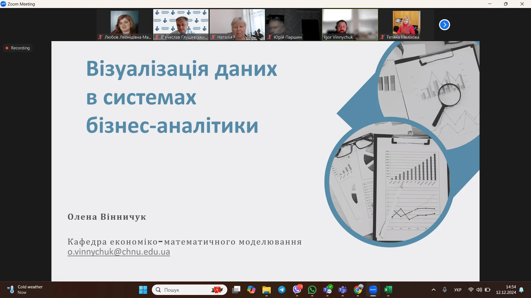
Task: Open Windows Start menu
Action: (143, 290)
